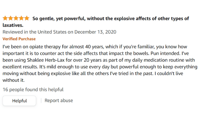199x122 pixels.
Task: Click the third star in the rating
Action: coord(16,18)
